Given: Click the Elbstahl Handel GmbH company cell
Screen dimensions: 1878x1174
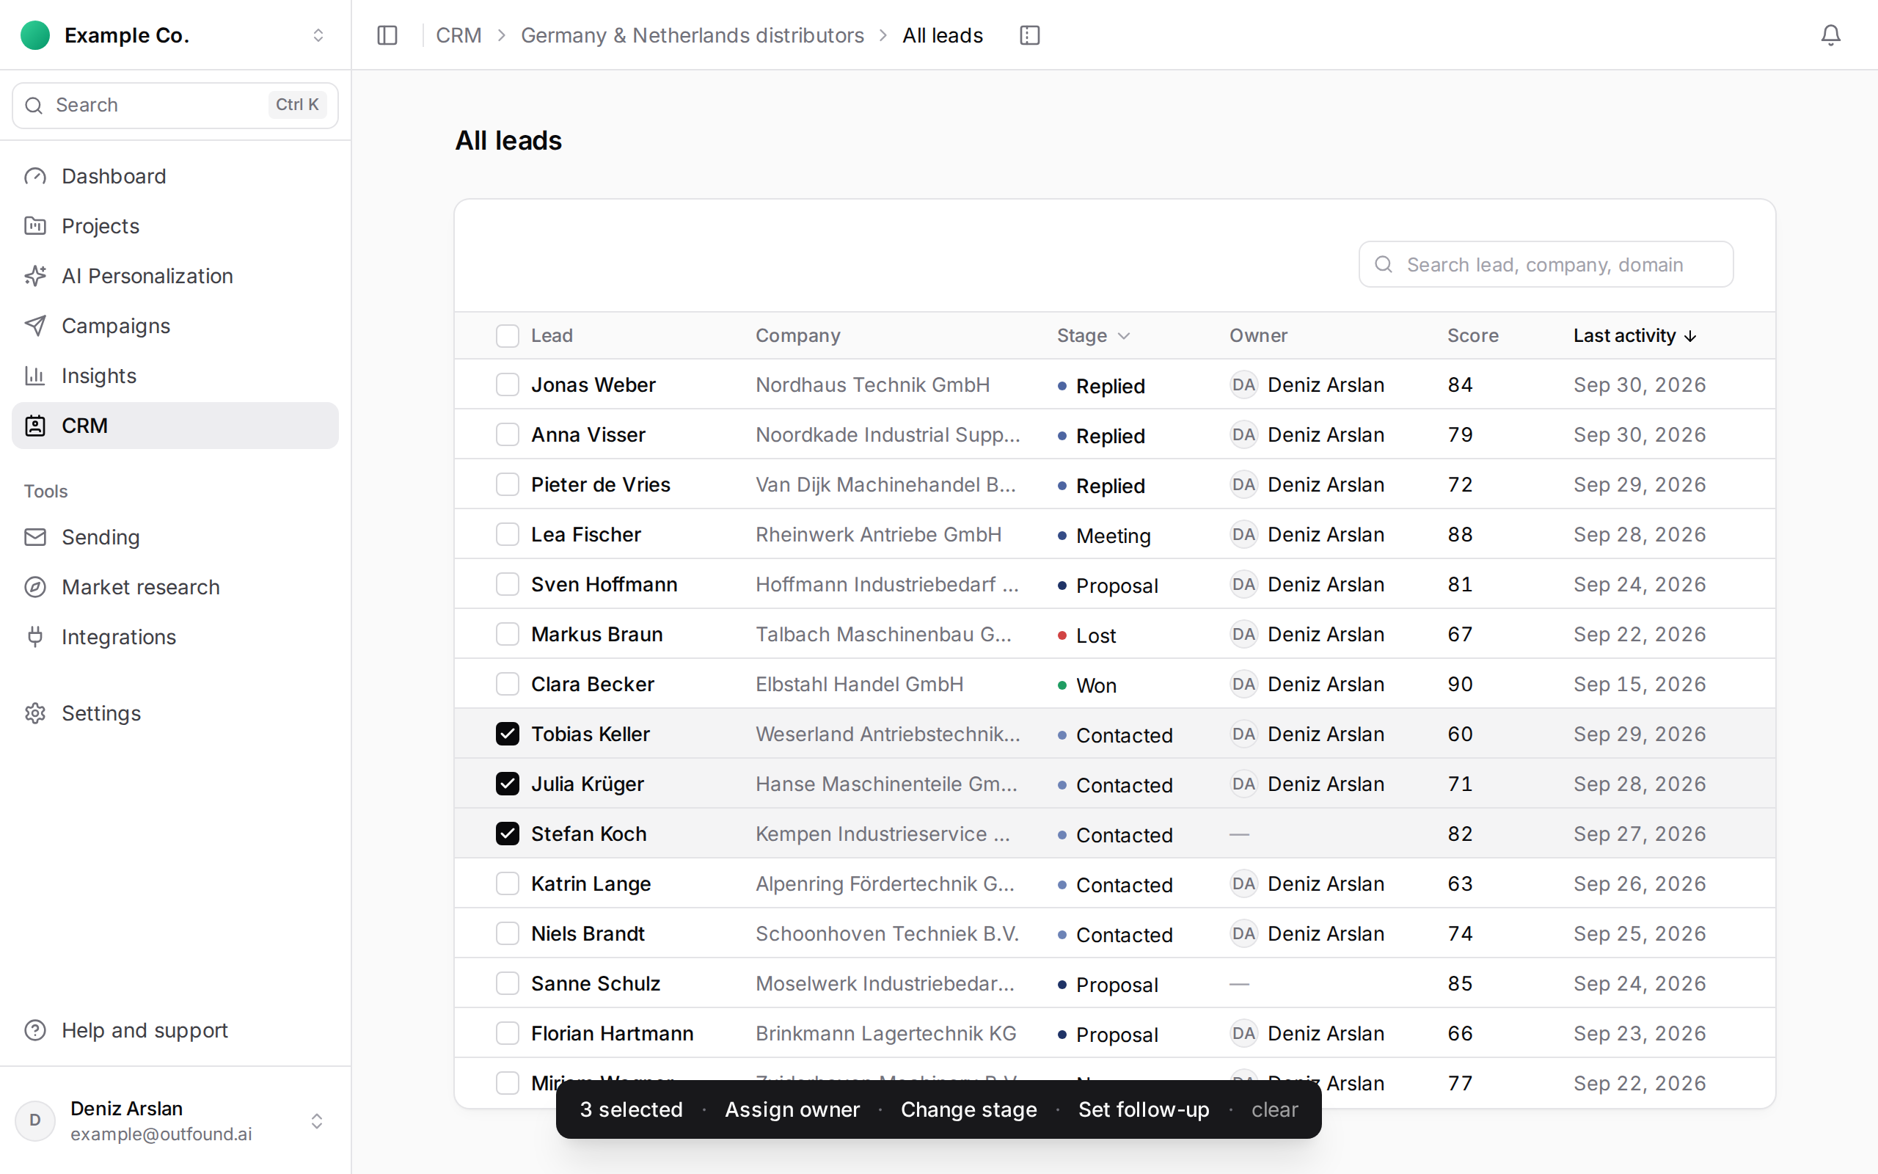Looking at the screenshot, I should pos(859,684).
